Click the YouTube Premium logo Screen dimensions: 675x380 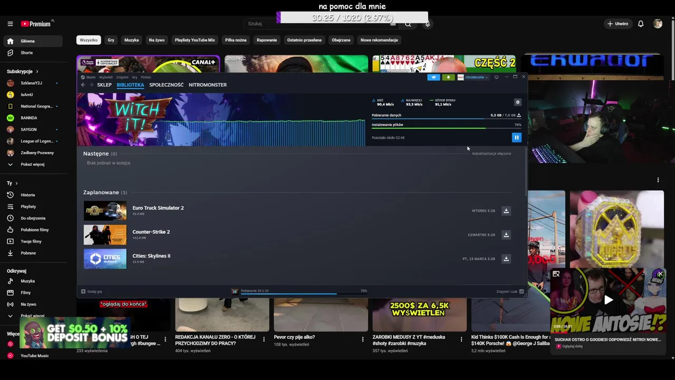point(37,24)
